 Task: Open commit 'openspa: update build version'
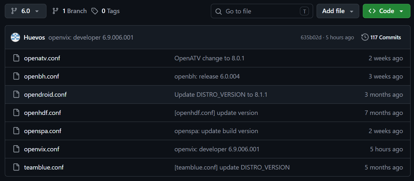[216, 131]
